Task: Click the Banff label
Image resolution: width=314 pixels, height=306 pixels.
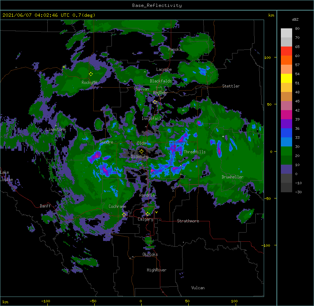Action: (45, 206)
